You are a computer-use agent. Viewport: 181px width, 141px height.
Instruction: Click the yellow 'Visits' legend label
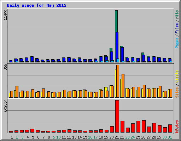[x=177, y=76]
